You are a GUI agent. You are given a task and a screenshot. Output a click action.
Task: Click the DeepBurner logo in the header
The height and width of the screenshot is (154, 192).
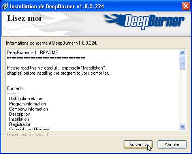pos(144,22)
